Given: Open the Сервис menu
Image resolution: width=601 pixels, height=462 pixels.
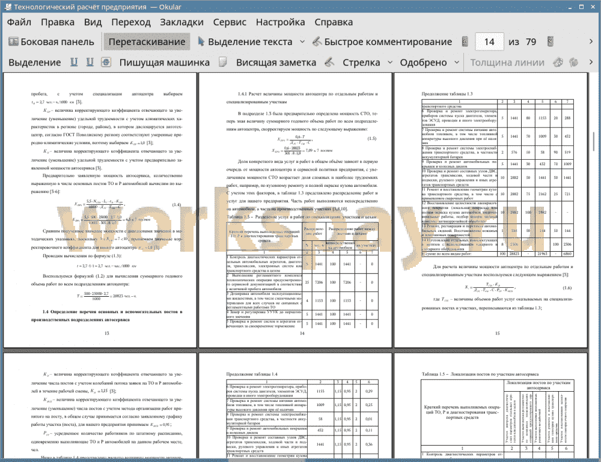Looking at the screenshot, I should point(230,22).
